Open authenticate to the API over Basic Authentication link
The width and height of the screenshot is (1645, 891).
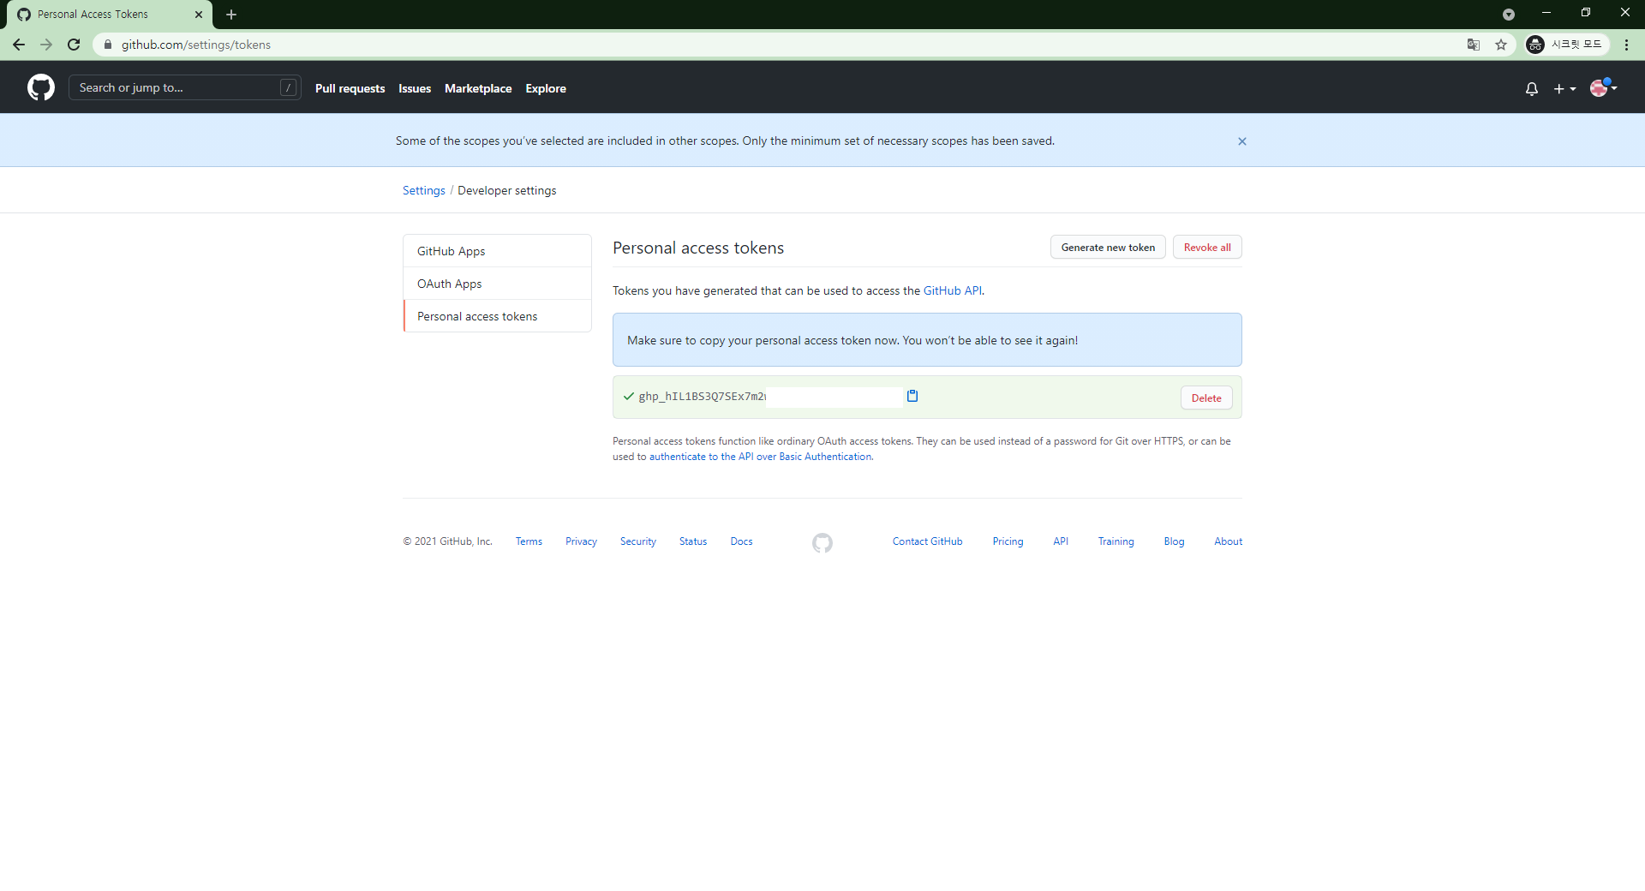click(761, 457)
